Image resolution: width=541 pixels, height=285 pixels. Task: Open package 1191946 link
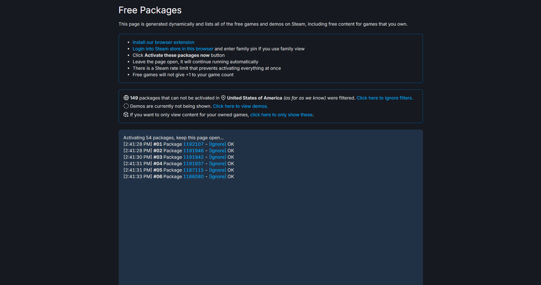(193, 151)
